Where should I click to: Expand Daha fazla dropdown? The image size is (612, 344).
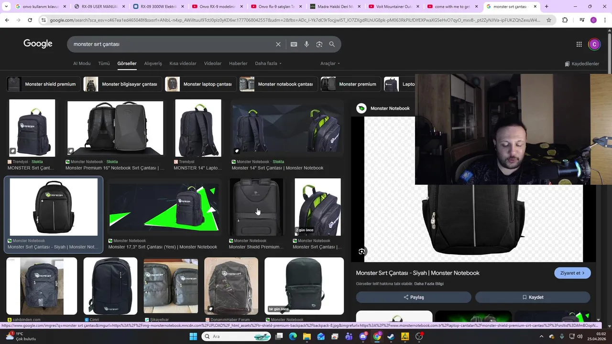tap(268, 64)
